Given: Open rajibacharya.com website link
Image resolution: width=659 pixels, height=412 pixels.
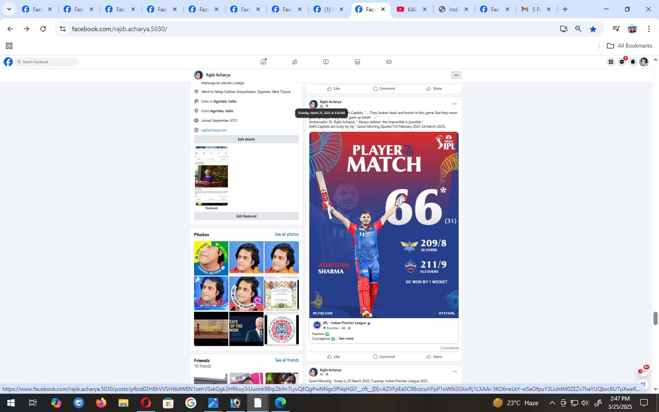Looking at the screenshot, I should (x=214, y=130).
